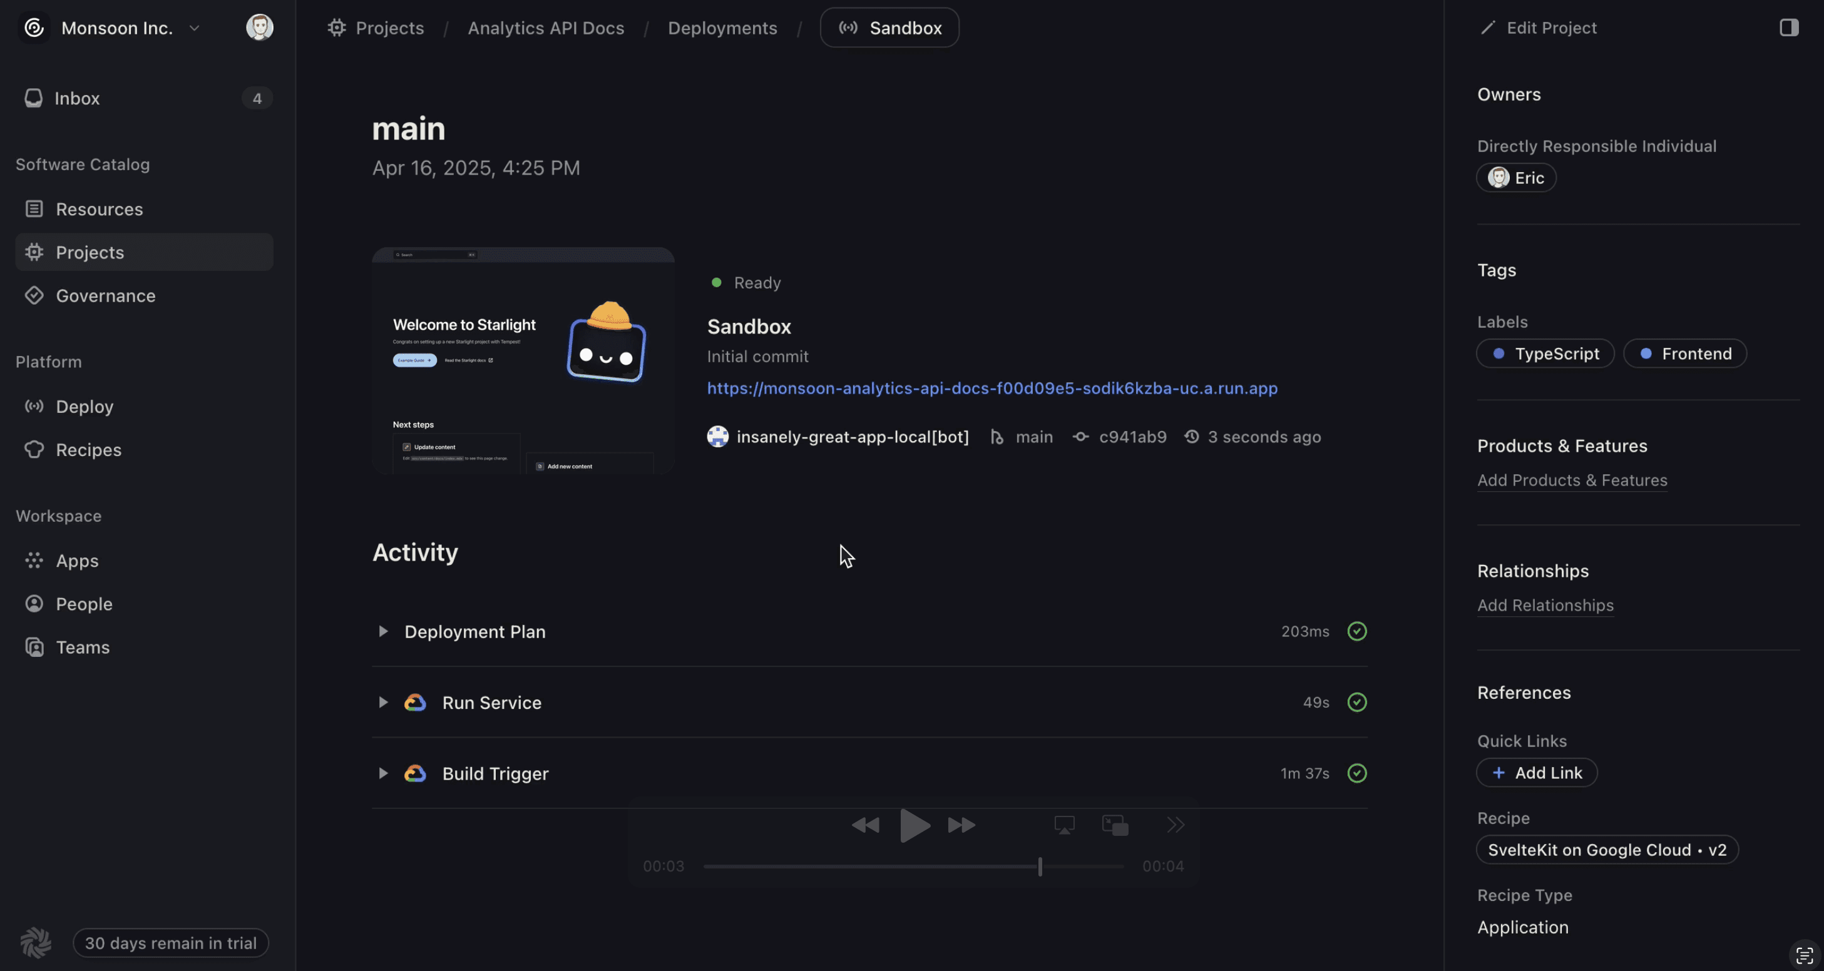Click the Deployment Plan success checkmark
1824x971 pixels.
coord(1356,631)
